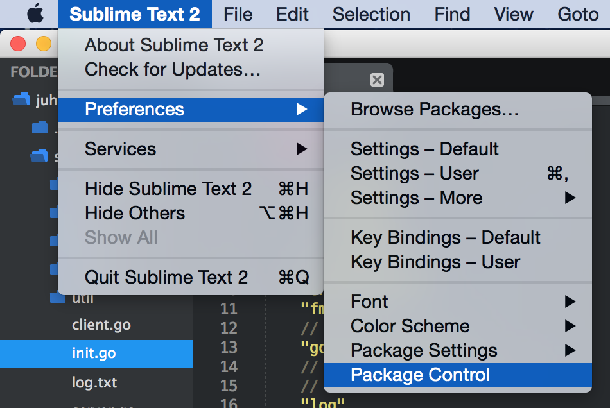Viewport: 610px width, 408px height.
Task: Click the Apple logo menu icon
Action: tap(36, 13)
